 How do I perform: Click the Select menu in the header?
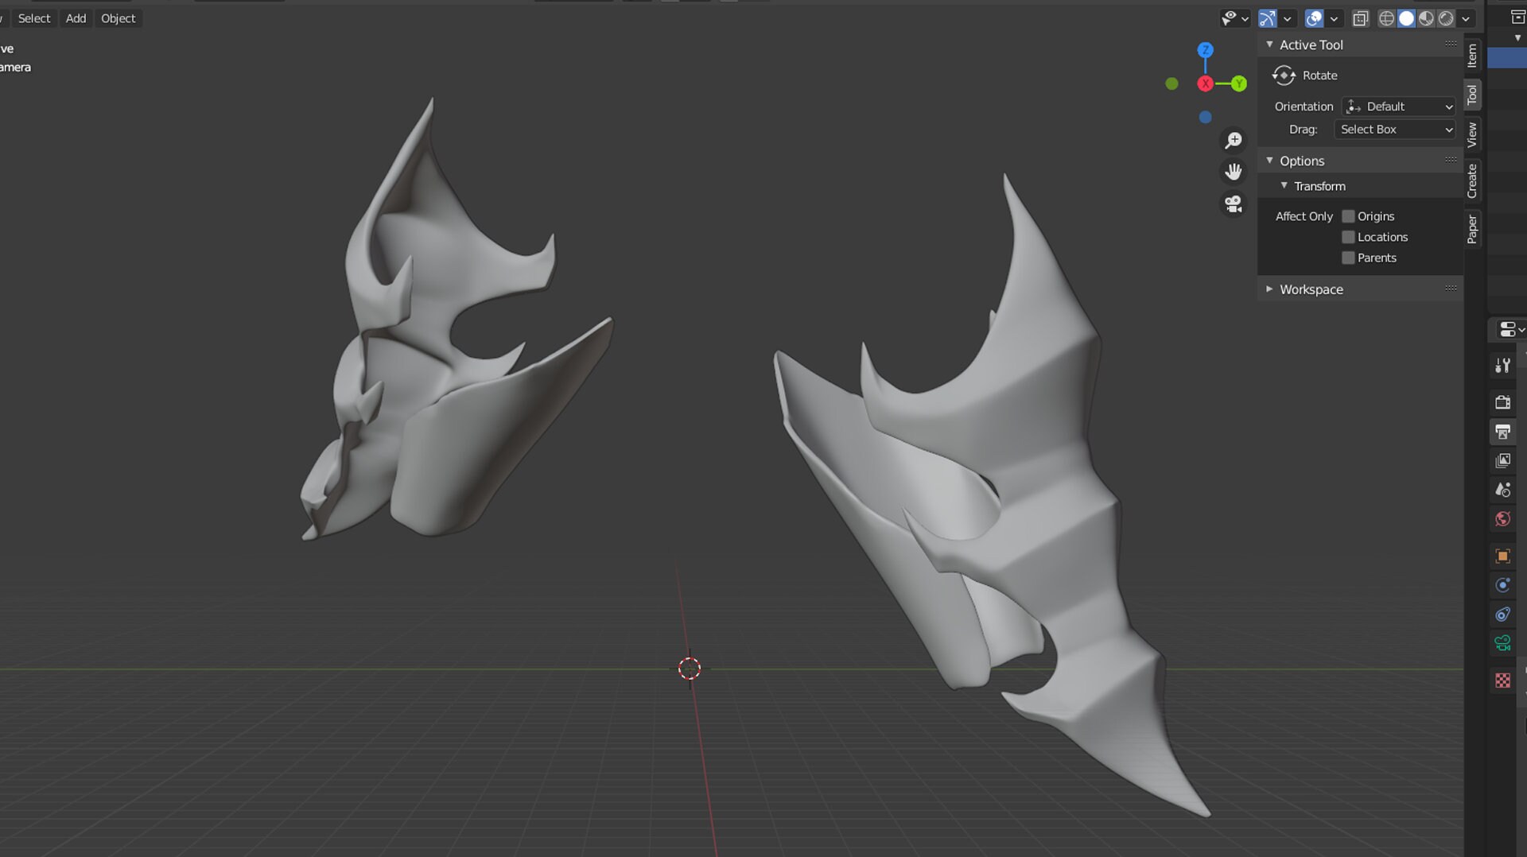click(34, 17)
